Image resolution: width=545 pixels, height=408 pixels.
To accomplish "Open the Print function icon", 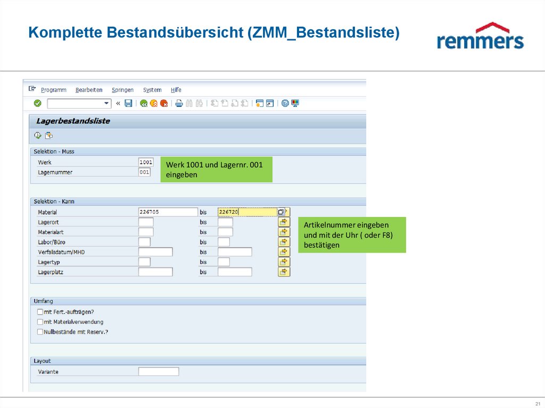I will (x=178, y=103).
